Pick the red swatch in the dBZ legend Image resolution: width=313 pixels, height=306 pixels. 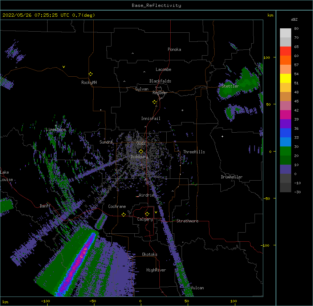click(285, 51)
